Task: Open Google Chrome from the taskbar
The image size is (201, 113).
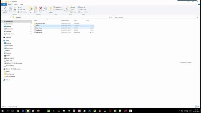Action: point(18,111)
